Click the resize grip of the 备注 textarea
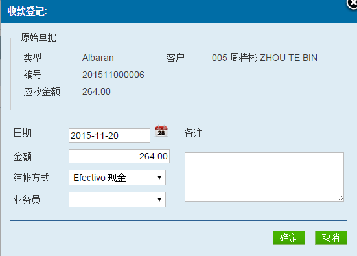Viewport: 357px width, 256px height. (x=340, y=198)
